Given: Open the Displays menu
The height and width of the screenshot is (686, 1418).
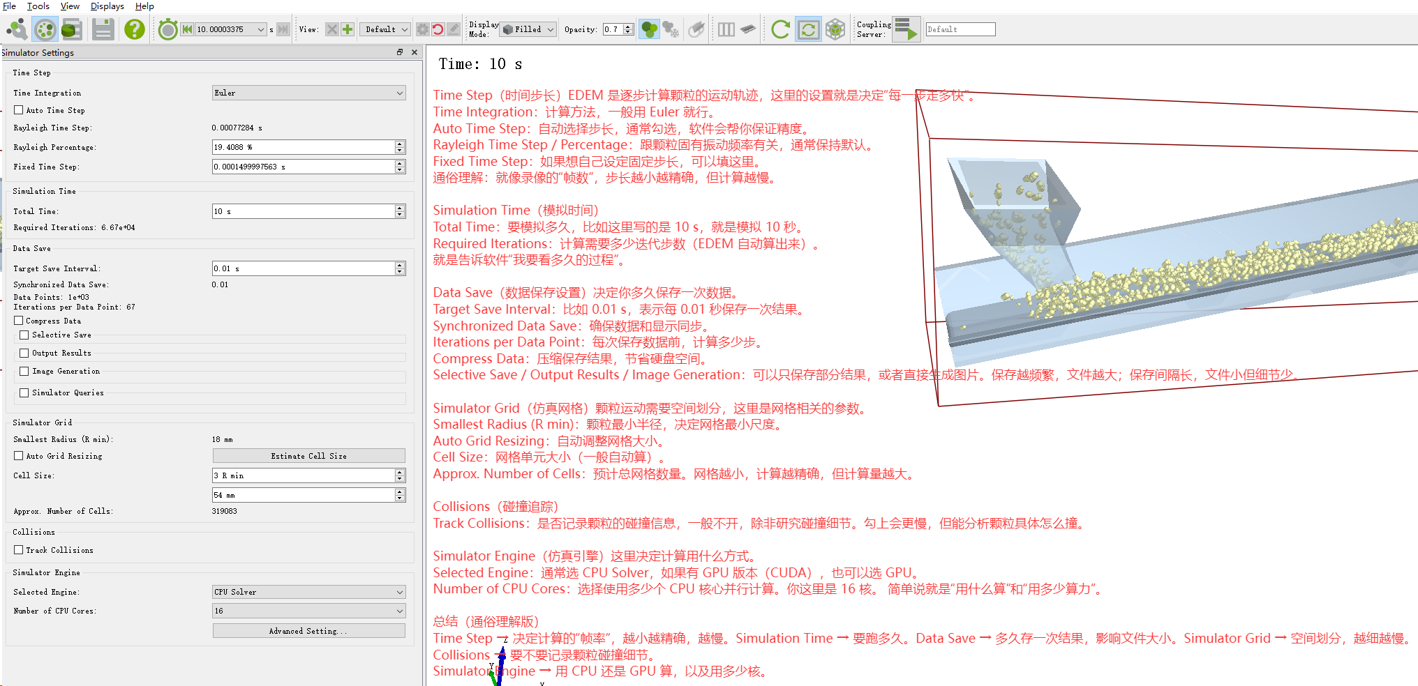Looking at the screenshot, I should [107, 6].
